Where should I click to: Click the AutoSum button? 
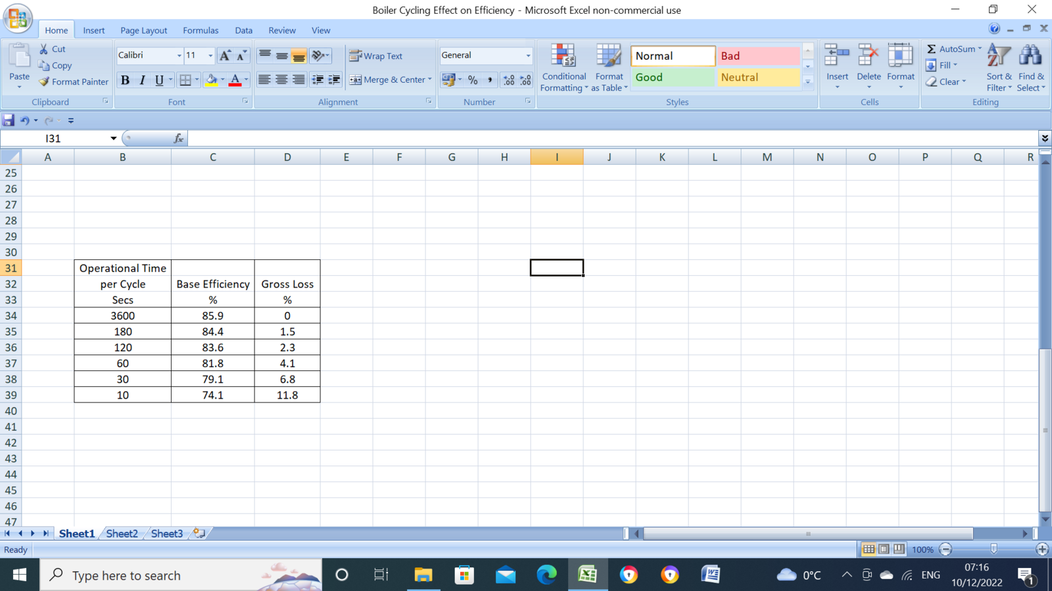[x=953, y=49]
